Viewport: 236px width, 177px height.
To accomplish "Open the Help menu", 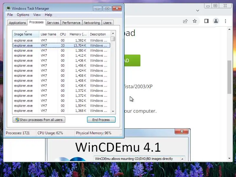I will coord(48,15).
